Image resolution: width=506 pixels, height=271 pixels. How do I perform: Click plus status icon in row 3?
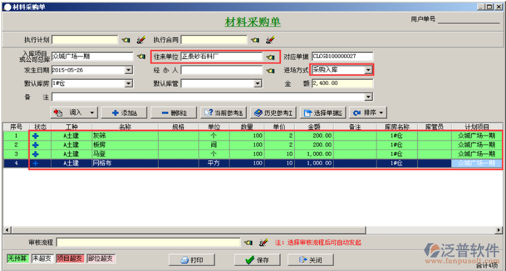tap(35, 154)
